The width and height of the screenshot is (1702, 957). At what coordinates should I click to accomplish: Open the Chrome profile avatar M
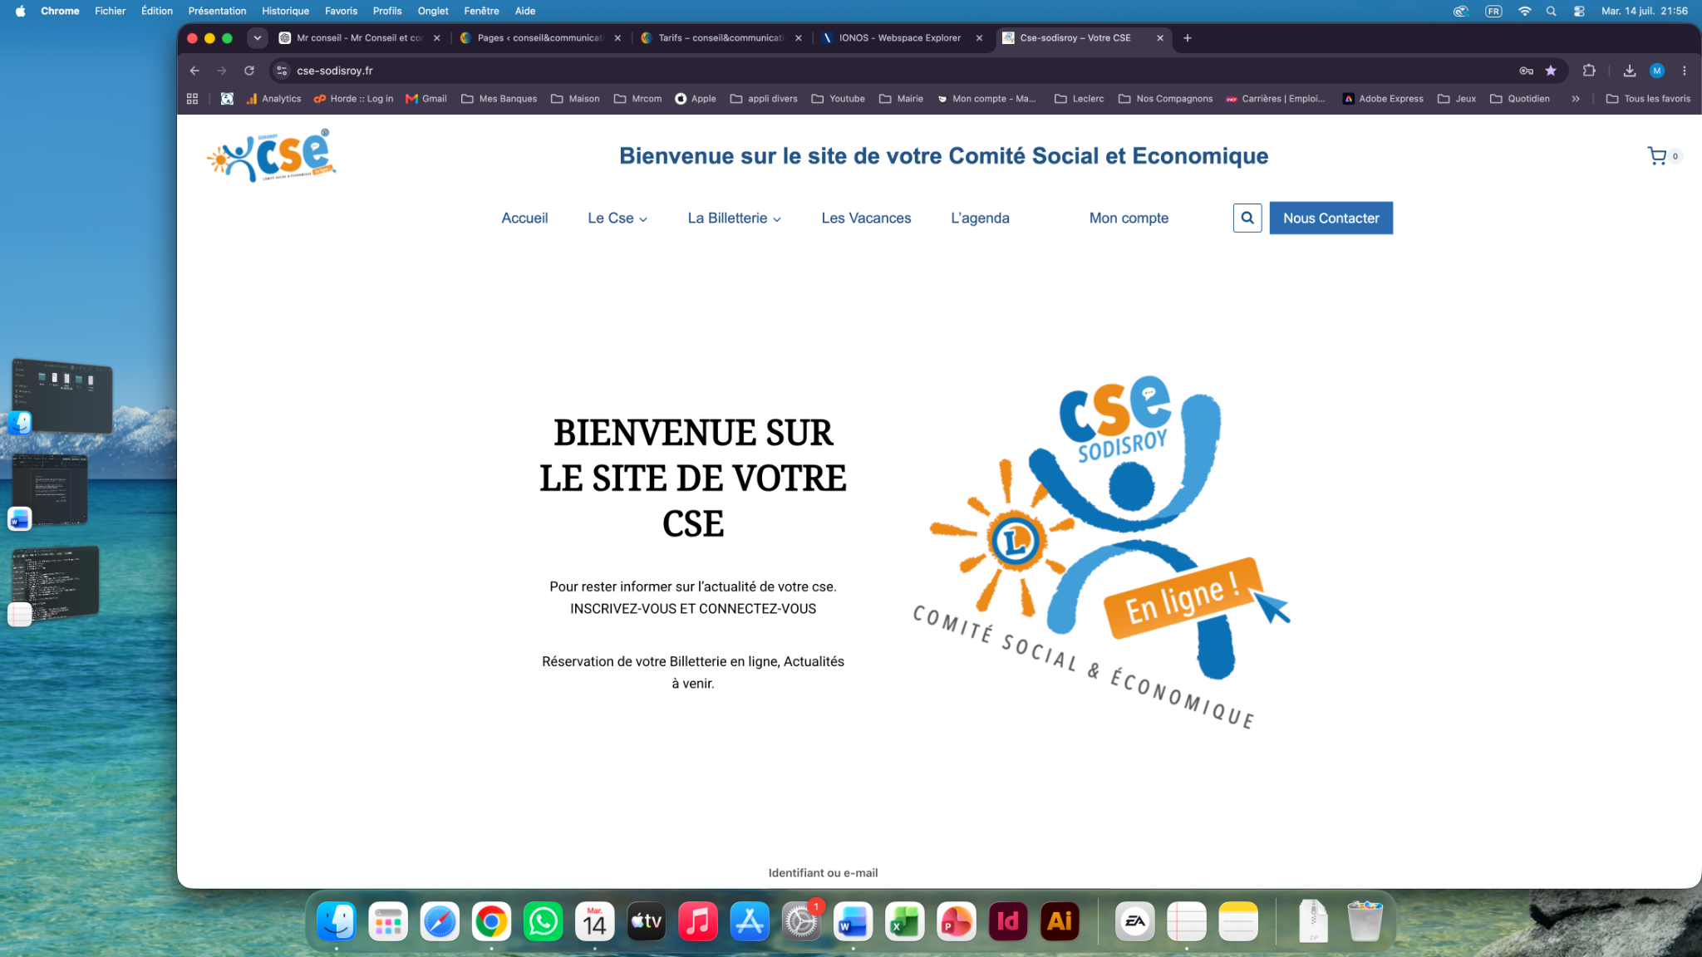tap(1656, 71)
